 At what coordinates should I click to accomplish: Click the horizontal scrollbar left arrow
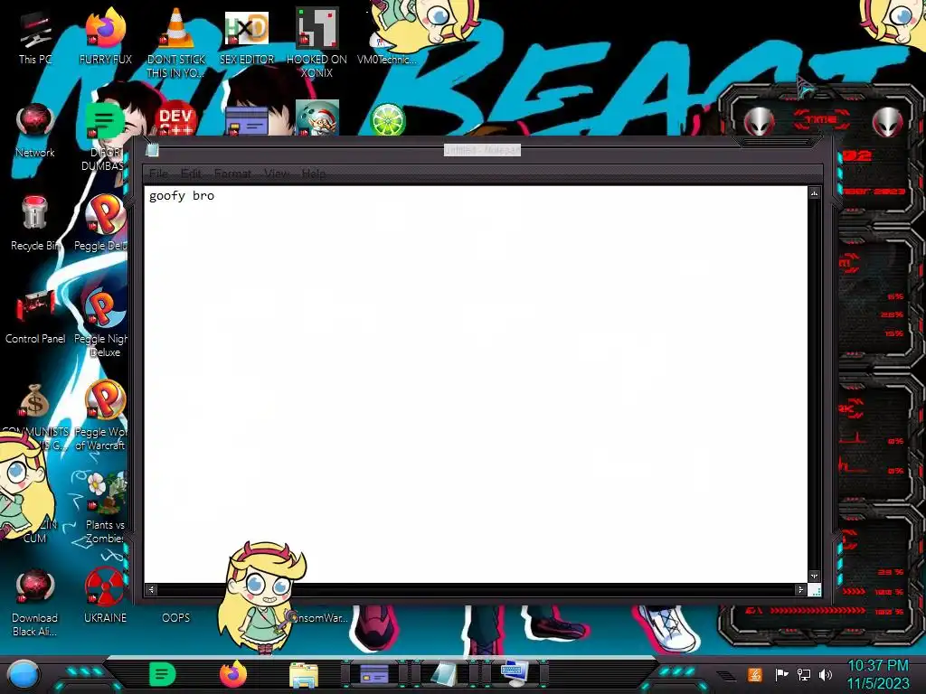[151, 589]
